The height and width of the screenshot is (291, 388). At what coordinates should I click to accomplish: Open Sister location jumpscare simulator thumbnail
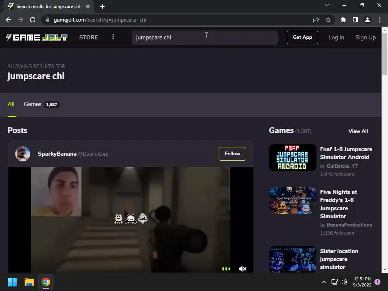point(293,260)
